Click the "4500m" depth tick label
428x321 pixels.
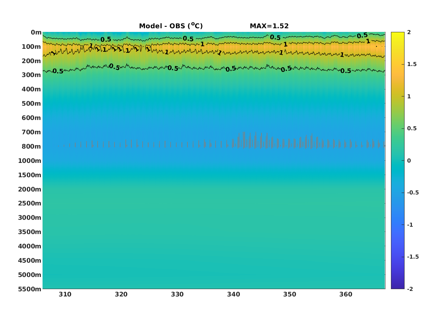click(30, 260)
